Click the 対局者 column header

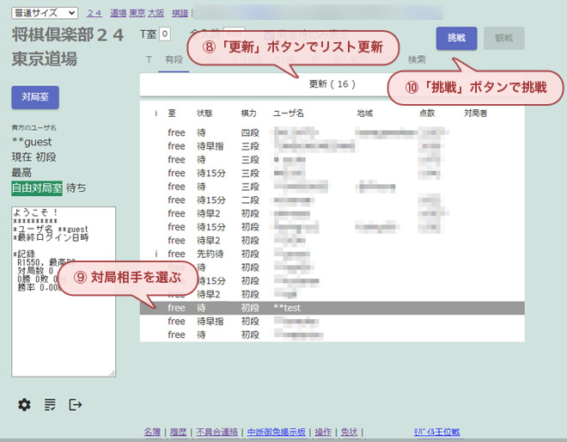(x=476, y=114)
